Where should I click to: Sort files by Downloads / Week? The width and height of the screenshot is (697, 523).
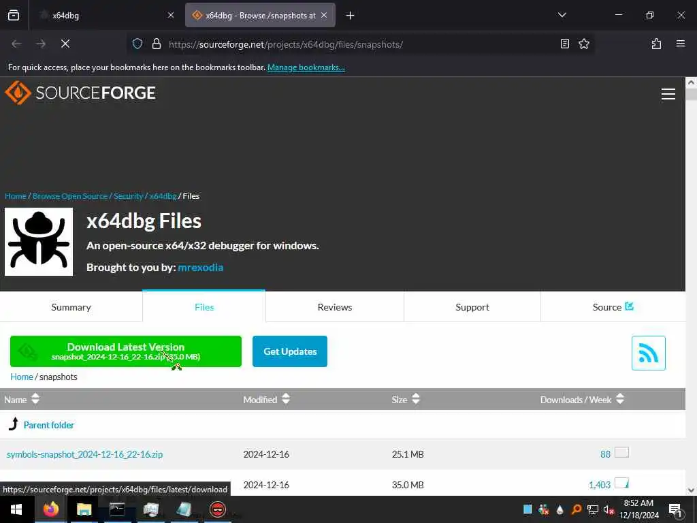coord(583,399)
